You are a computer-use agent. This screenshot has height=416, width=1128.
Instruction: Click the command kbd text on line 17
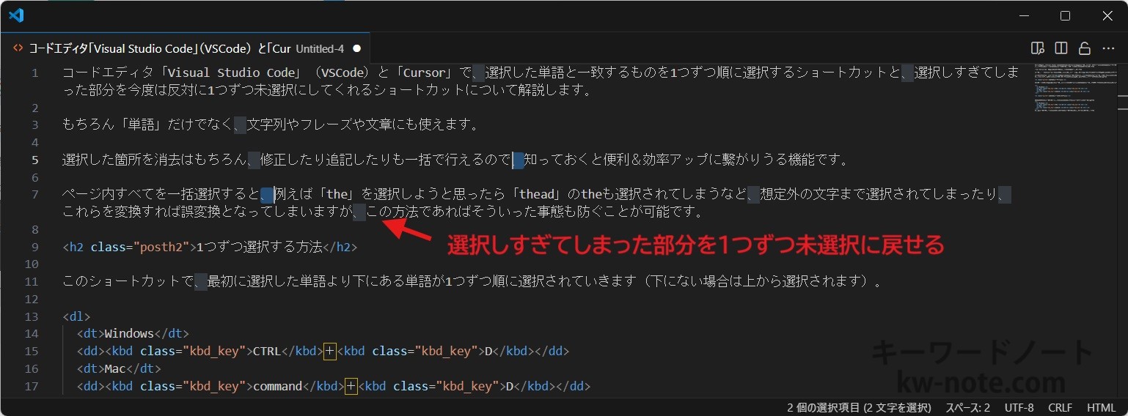tap(277, 386)
